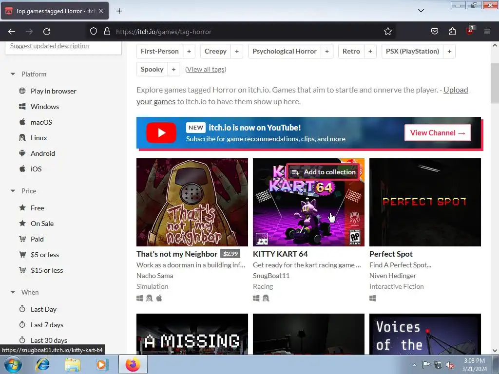
Task: Bookmark this page with the star icon
Action: (387, 32)
